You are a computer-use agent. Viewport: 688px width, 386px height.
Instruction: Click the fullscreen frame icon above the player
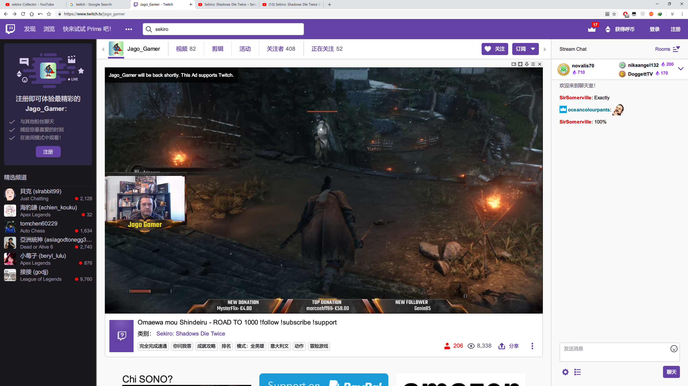520,64
